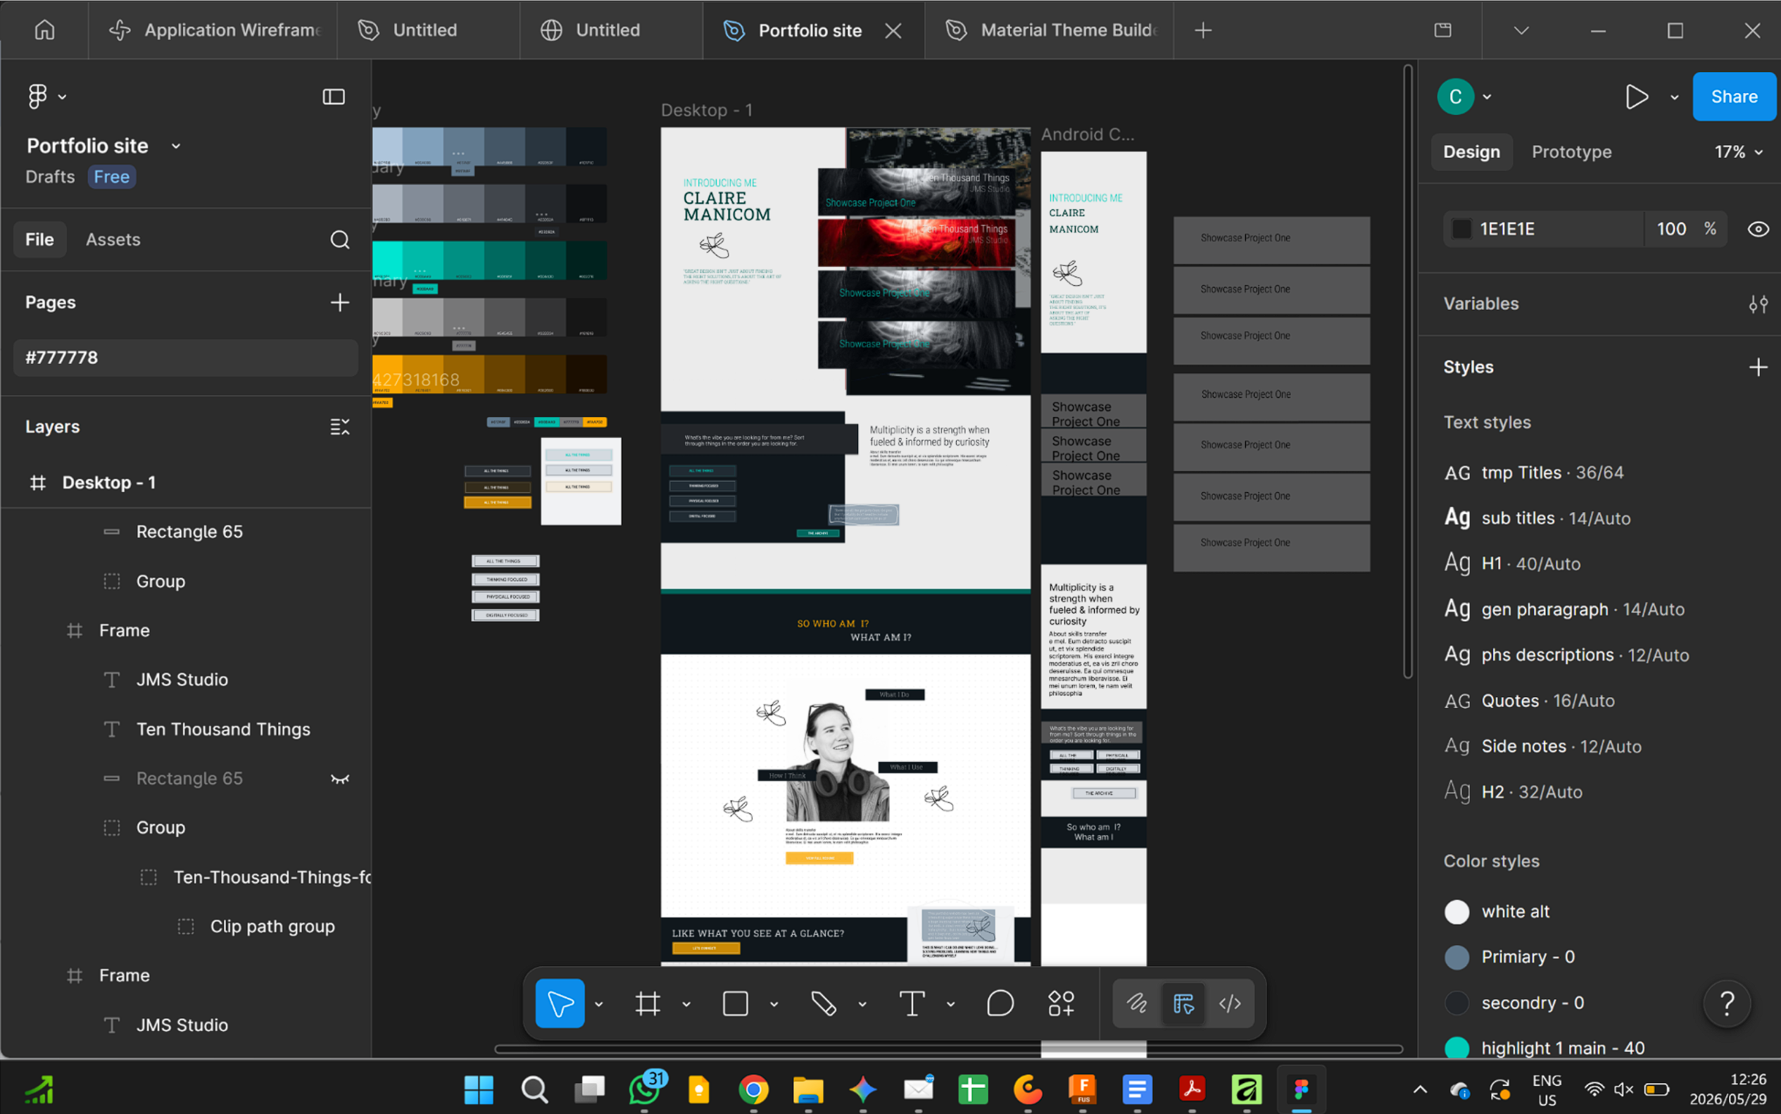Expand Frame tool options
The height and width of the screenshot is (1114, 1781).
click(x=686, y=1003)
